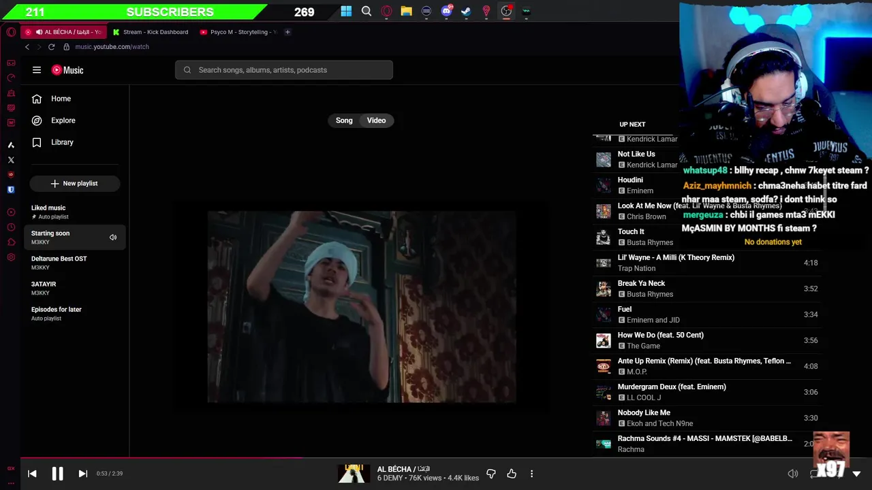Open Opera GX from the taskbar

[x=386, y=11]
